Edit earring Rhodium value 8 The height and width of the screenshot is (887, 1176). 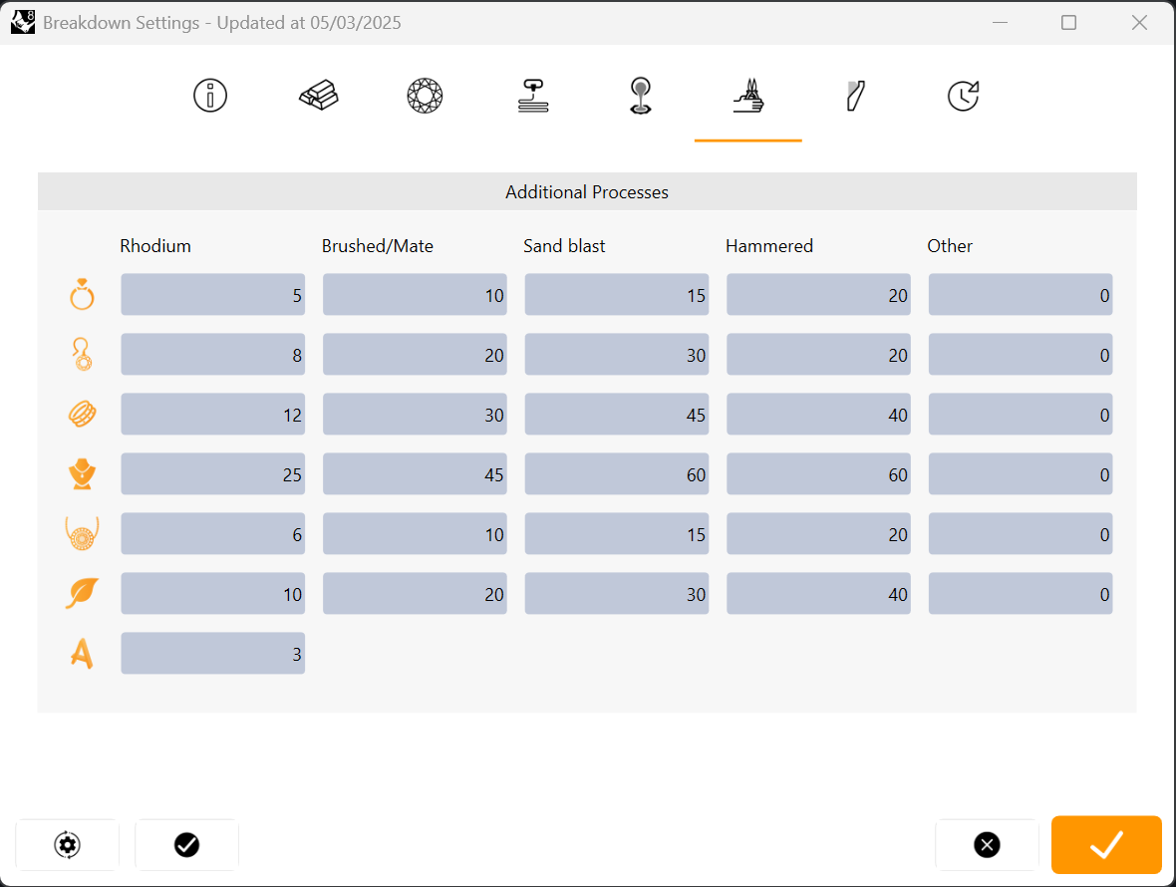click(213, 355)
